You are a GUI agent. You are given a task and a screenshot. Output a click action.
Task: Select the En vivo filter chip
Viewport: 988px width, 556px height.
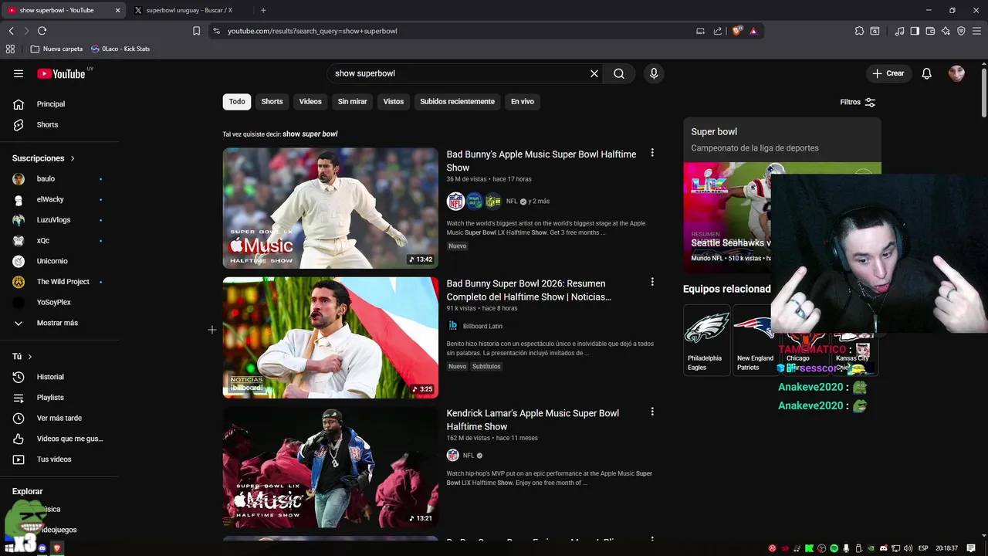(x=523, y=101)
